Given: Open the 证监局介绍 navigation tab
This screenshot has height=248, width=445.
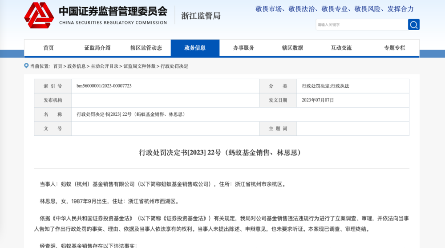Looking at the screenshot, I should coord(97,48).
